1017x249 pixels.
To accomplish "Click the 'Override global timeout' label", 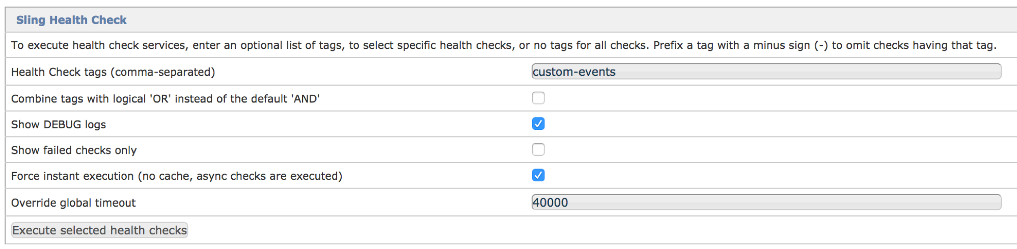I will tap(73, 203).
